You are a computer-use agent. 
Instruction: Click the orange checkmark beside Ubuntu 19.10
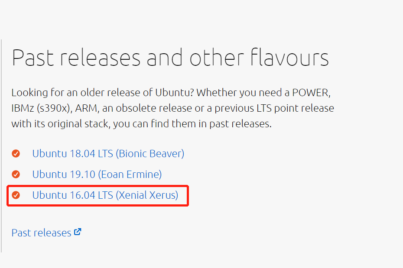pyautogui.click(x=16, y=174)
